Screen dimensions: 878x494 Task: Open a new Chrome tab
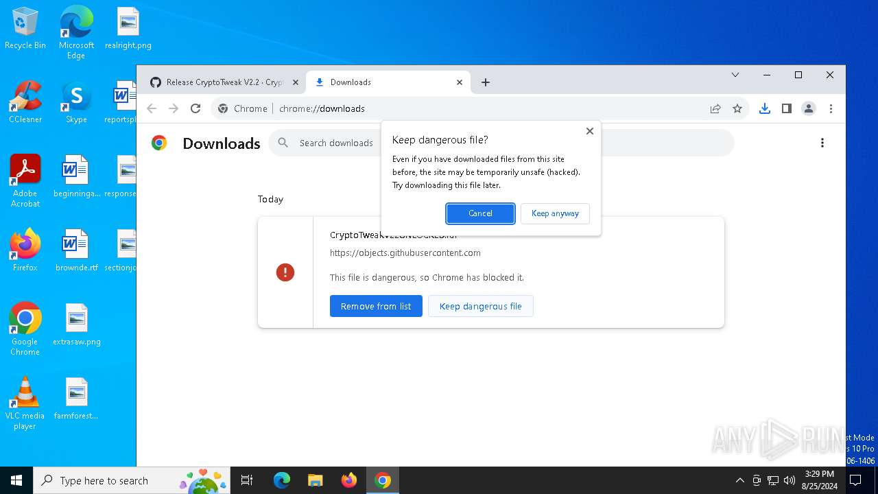tap(486, 82)
